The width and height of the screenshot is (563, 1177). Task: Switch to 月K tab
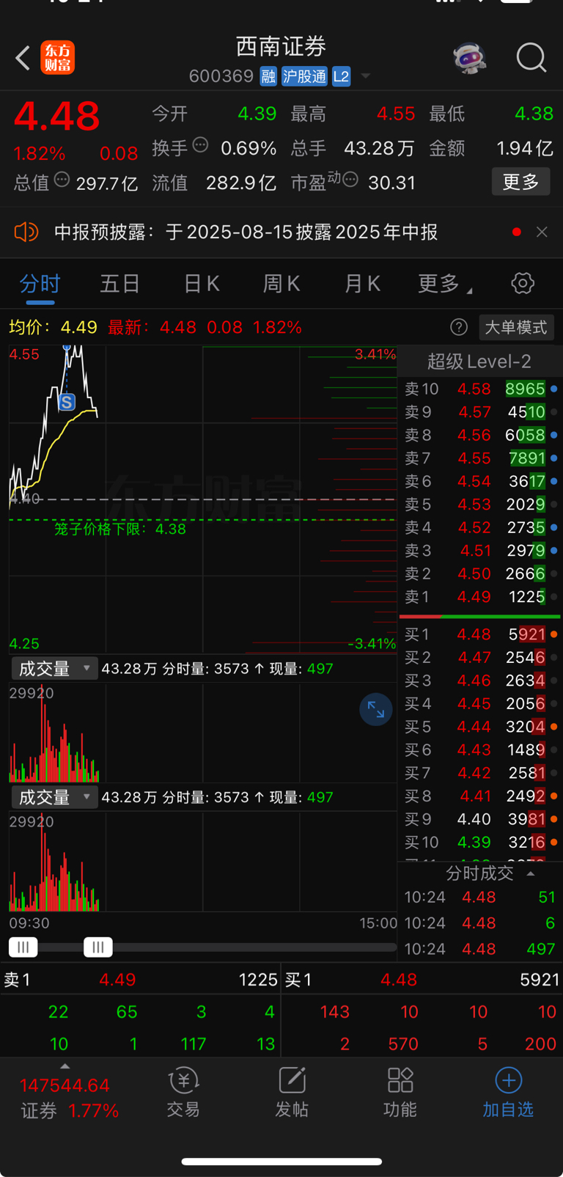362,284
